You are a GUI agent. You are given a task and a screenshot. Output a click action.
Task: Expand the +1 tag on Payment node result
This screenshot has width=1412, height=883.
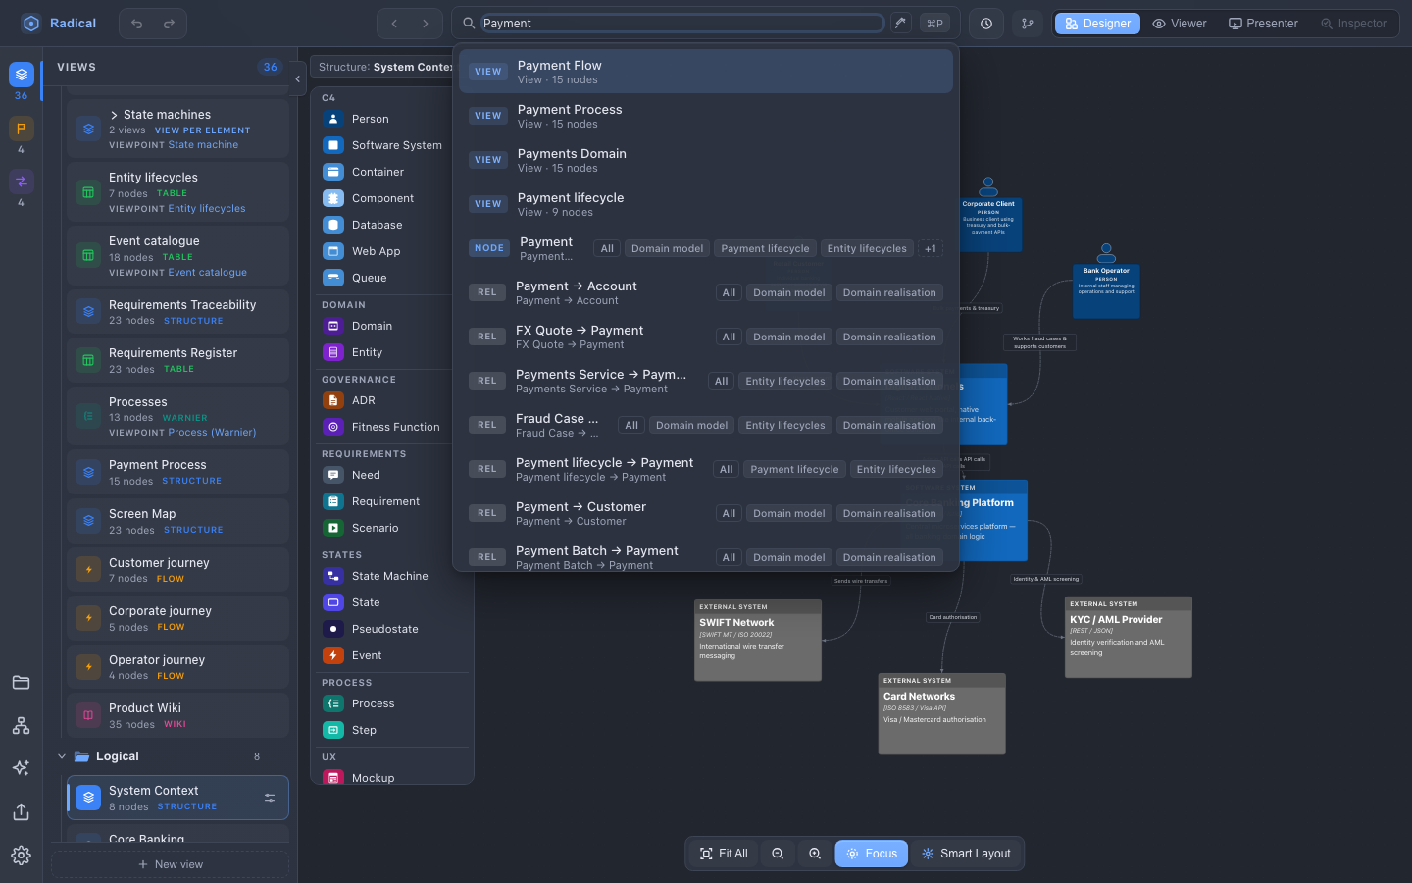click(931, 248)
